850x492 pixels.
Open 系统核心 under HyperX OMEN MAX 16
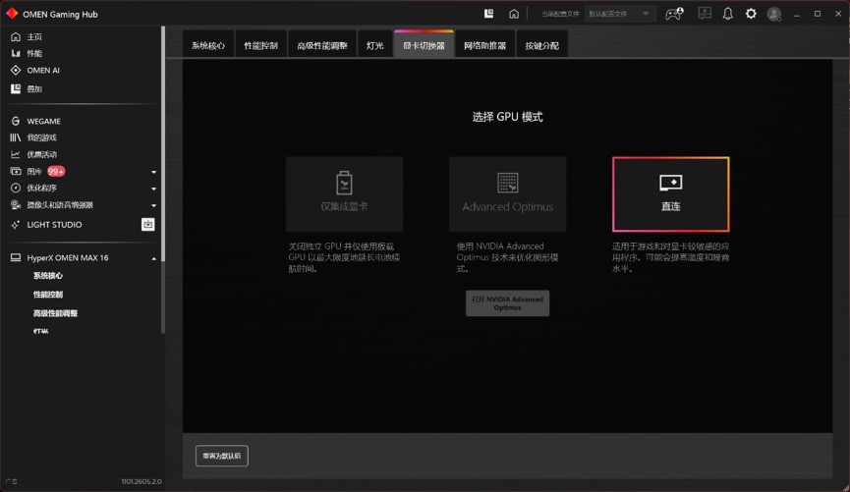(x=48, y=276)
